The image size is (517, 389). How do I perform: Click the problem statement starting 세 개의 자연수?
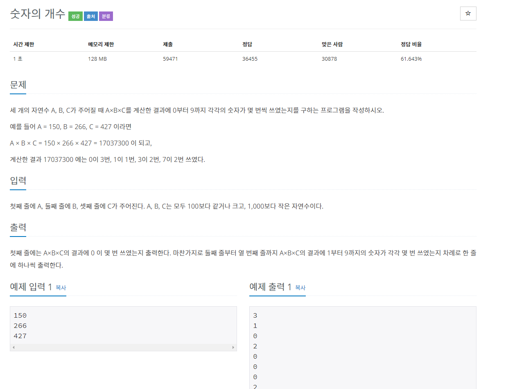(197, 110)
